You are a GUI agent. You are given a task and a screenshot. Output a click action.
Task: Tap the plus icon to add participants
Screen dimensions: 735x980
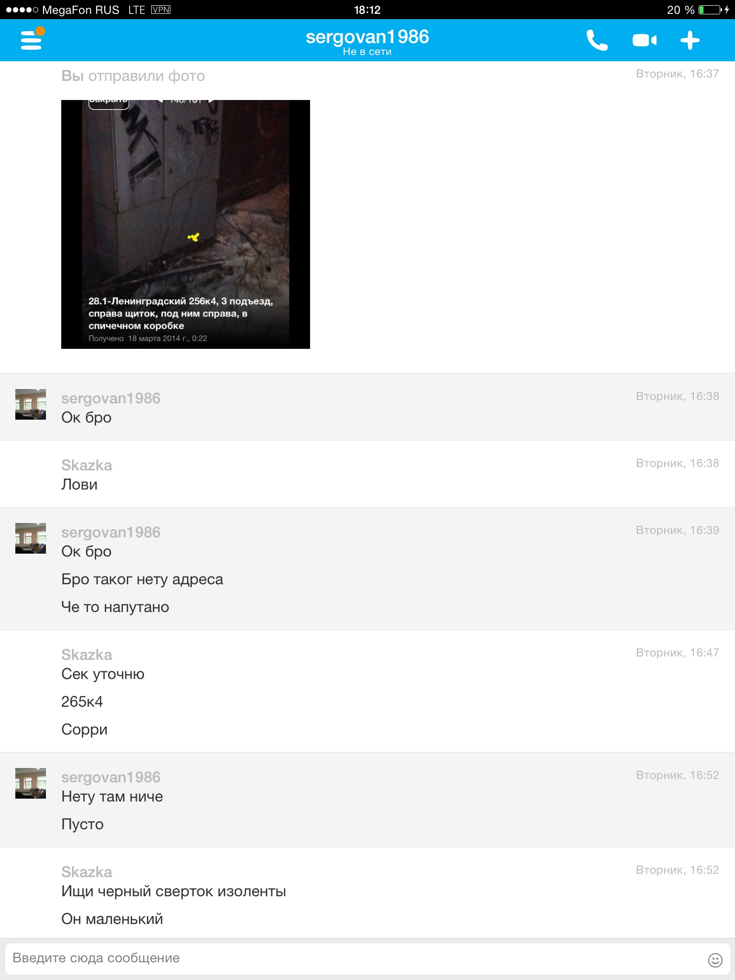690,40
